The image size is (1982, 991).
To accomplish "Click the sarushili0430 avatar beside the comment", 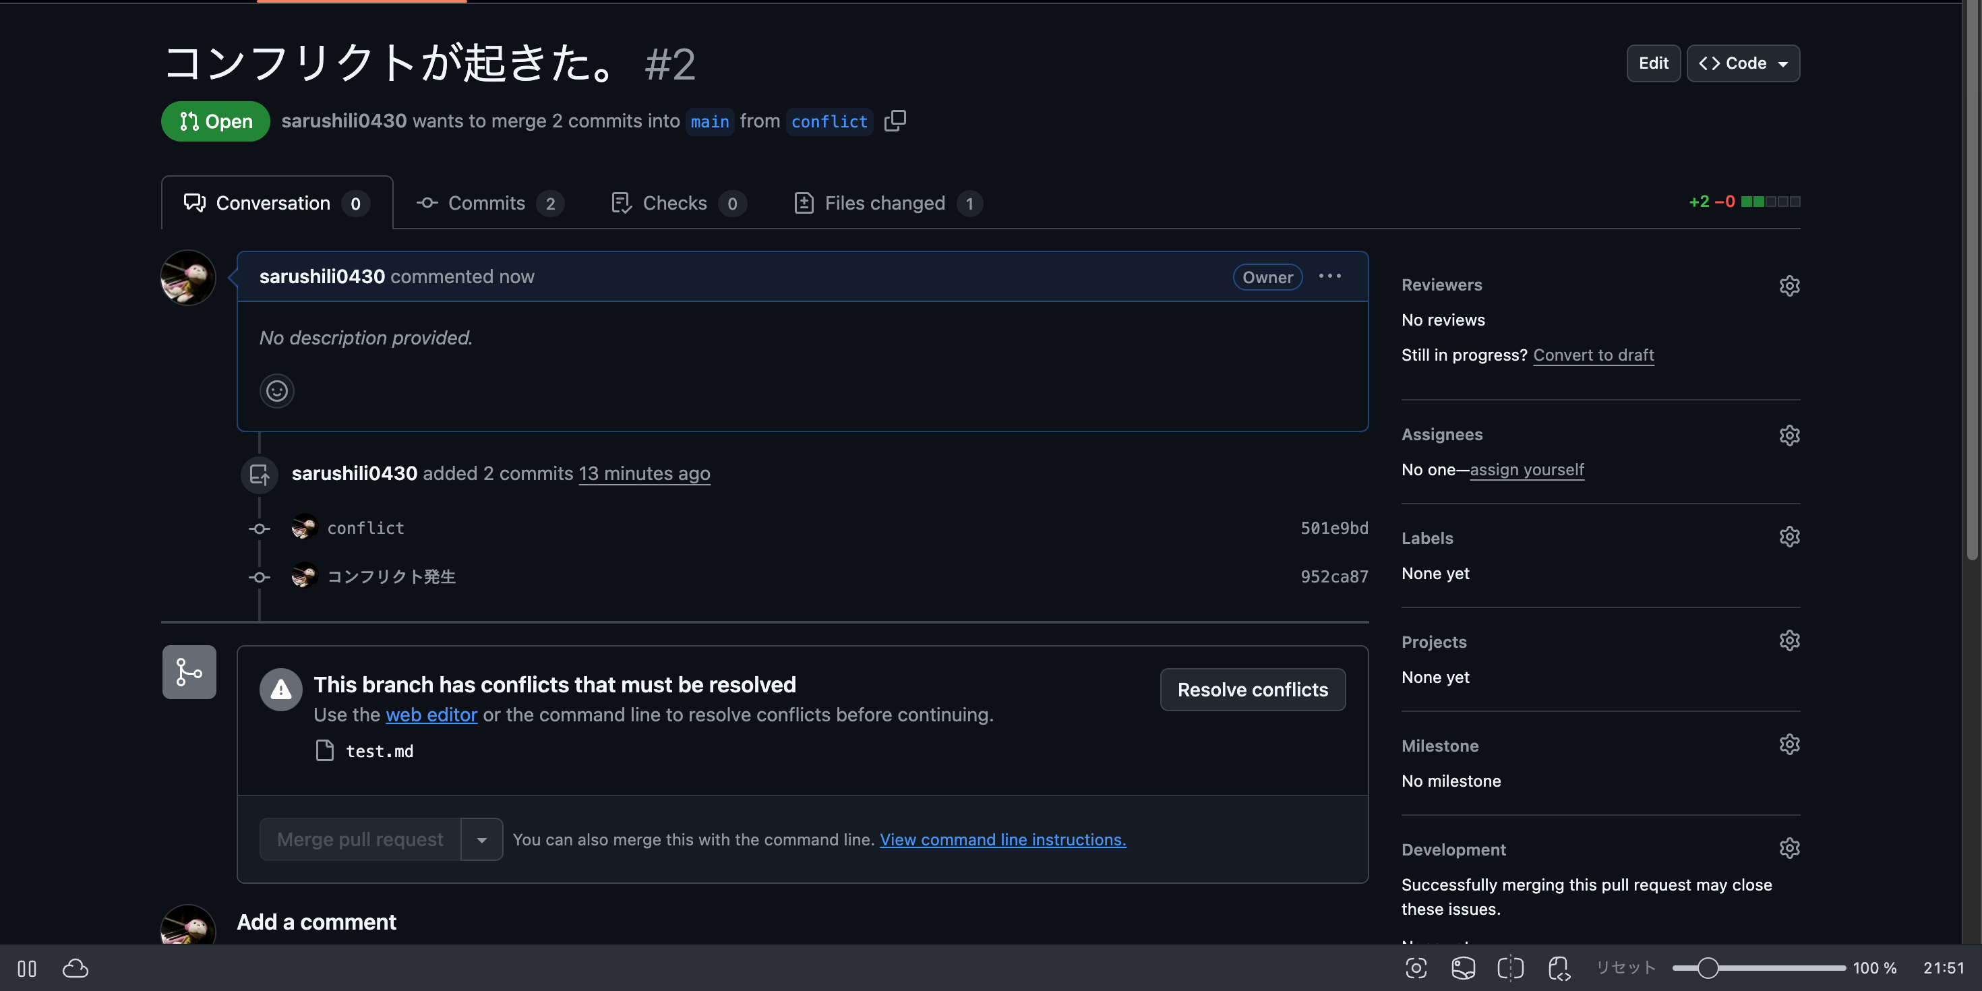I will tap(187, 278).
